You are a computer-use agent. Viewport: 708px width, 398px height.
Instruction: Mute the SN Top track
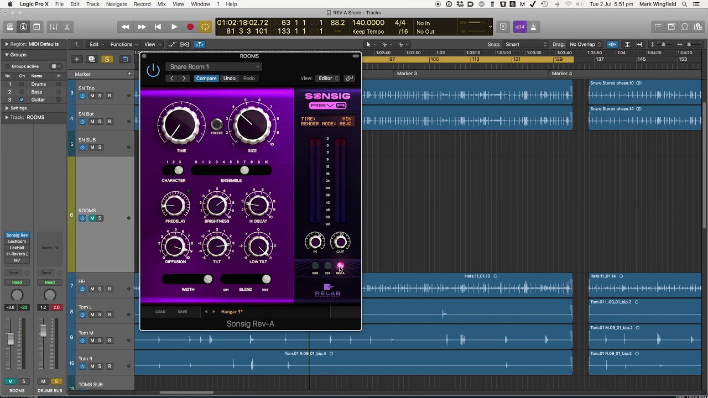click(92, 96)
